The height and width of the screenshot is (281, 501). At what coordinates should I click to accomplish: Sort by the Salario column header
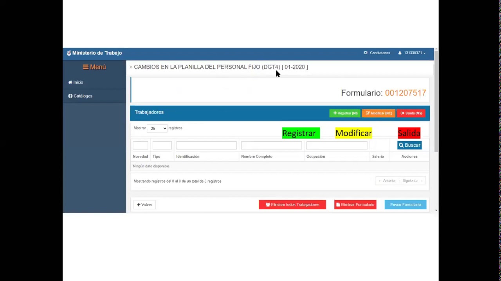tap(378, 157)
